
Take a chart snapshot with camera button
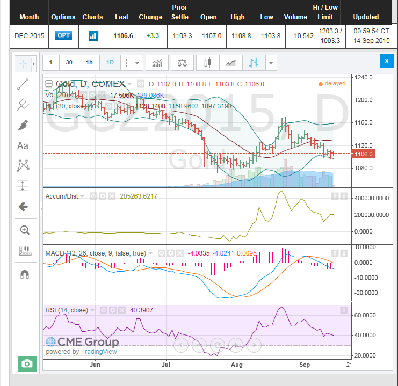pos(27,363)
